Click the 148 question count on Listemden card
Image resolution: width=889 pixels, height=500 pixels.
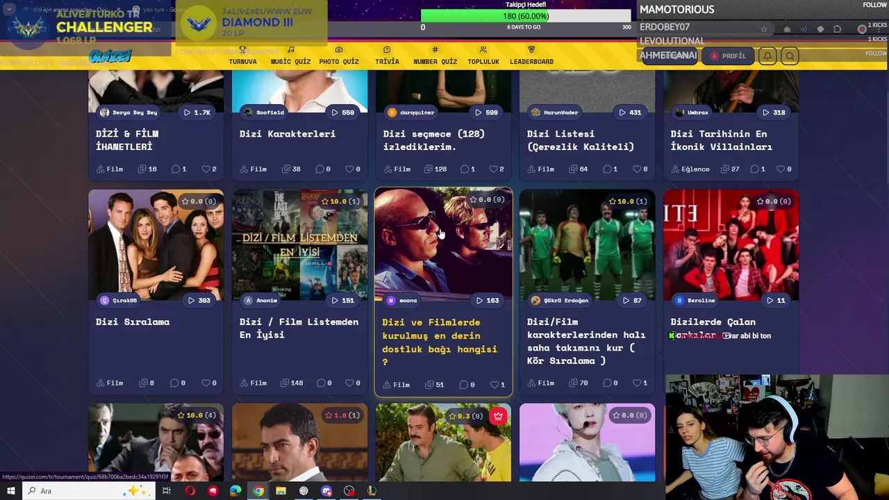[x=292, y=383]
